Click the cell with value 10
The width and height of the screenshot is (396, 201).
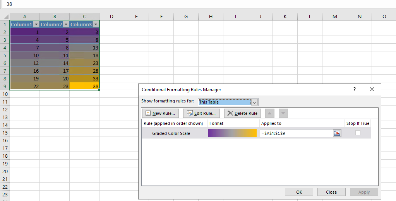pyautogui.click(x=25, y=56)
